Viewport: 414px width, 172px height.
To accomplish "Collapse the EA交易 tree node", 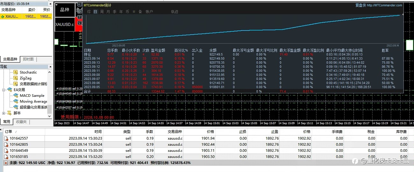I will (4, 90).
